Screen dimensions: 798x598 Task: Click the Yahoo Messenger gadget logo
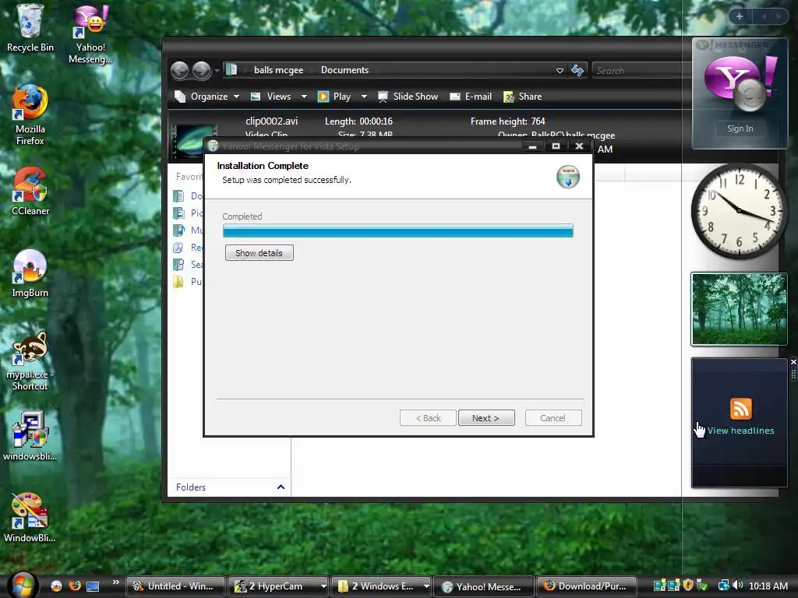[x=740, y=84]
